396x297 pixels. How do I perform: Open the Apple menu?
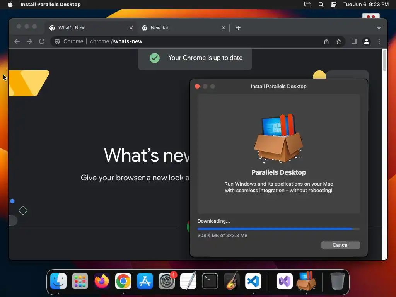tap(10, 4)
